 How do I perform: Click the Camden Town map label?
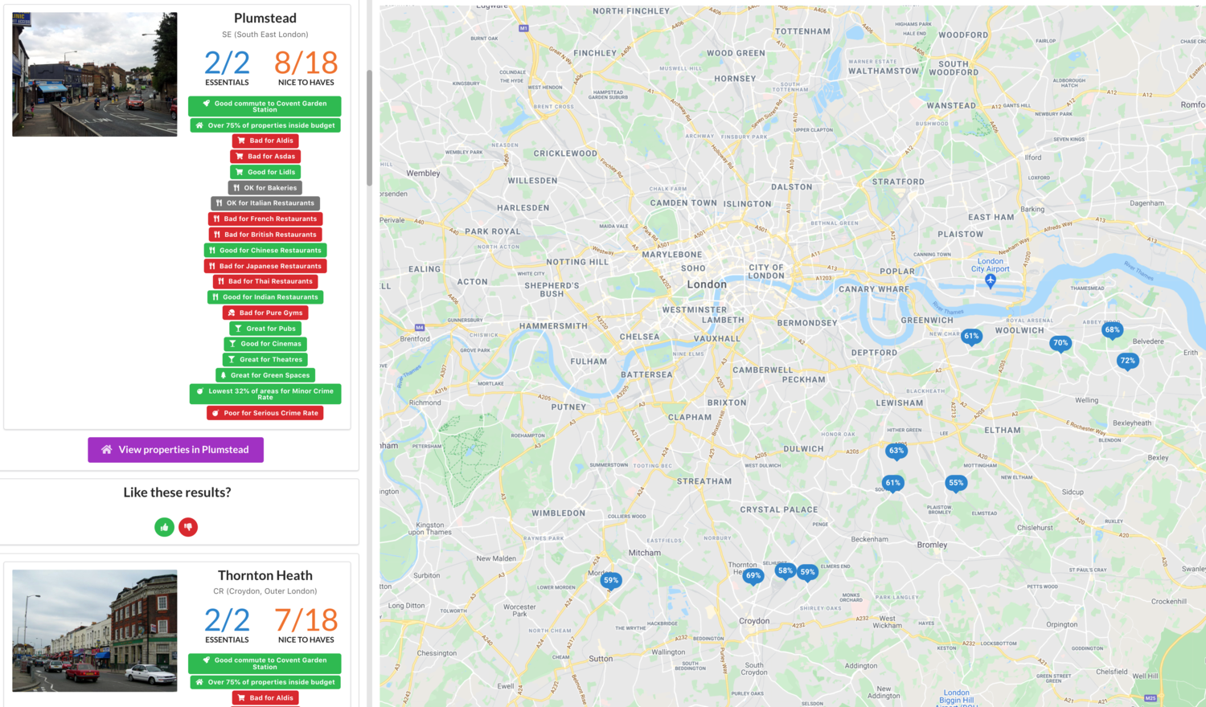(683, 202)
